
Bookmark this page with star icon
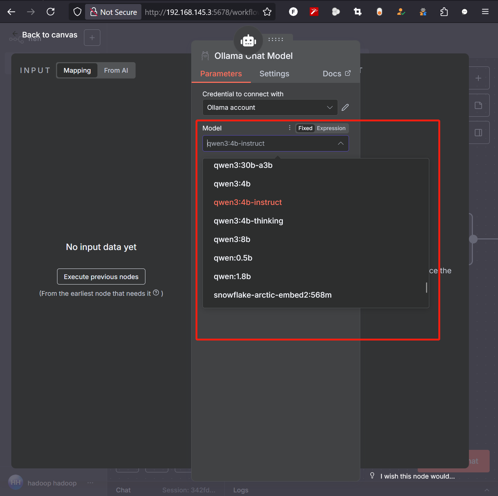click(x=267, y=12)
